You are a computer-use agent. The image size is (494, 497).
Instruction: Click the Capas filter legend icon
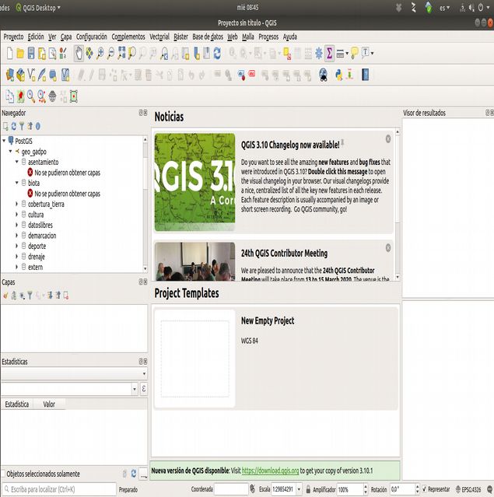click(30, 296)
